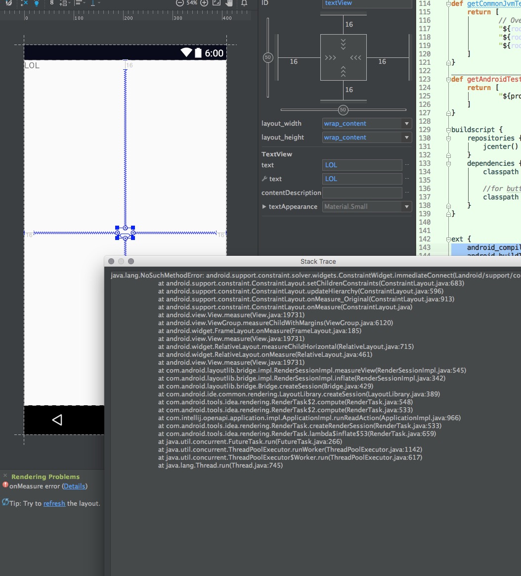Close the Rendering Problems panel
521x576 pixels.
5,476
